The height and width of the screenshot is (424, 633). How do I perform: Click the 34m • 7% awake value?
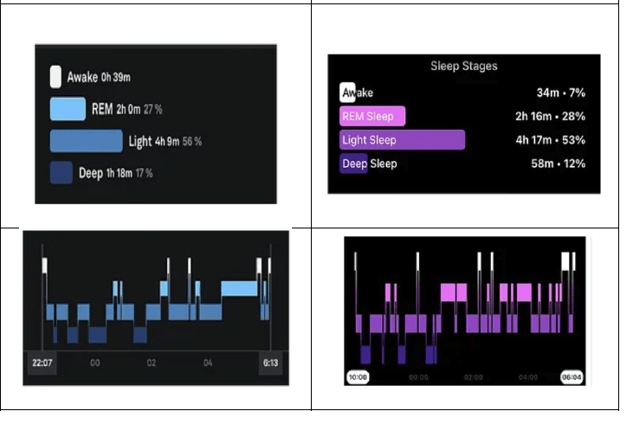pos(561,93)
